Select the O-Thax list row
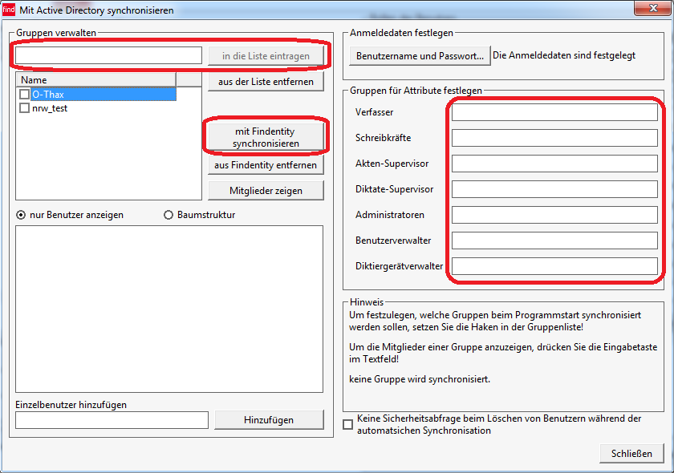Viewport: 674px width, 473px height. (x=104, y=94)
